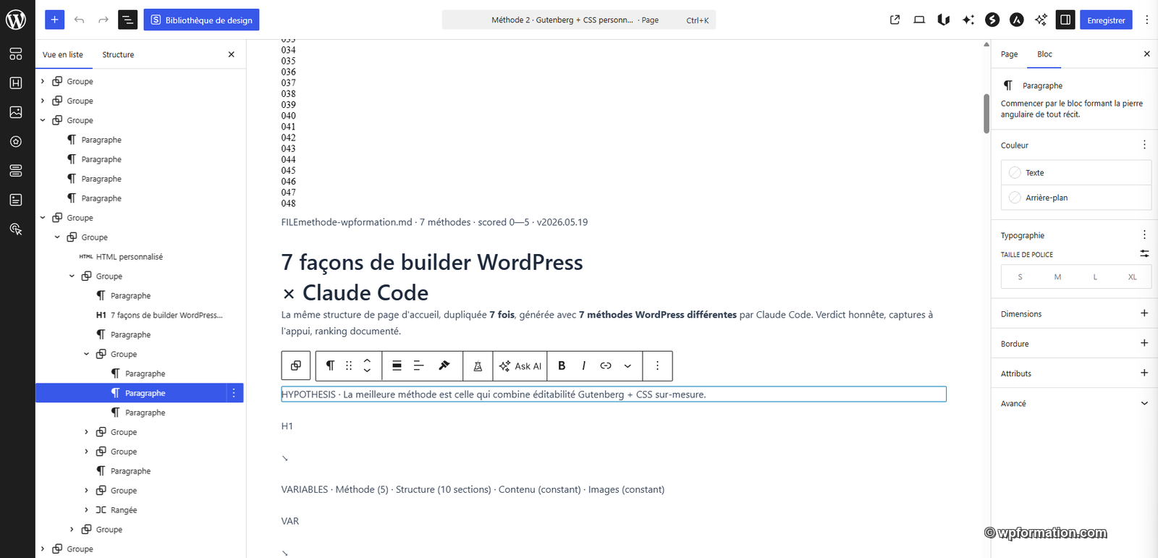Undo the last change

click(x=80, y=20)
